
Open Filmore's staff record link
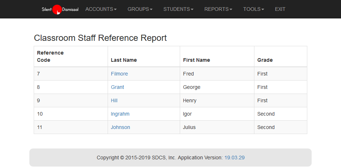pos(119,74)
